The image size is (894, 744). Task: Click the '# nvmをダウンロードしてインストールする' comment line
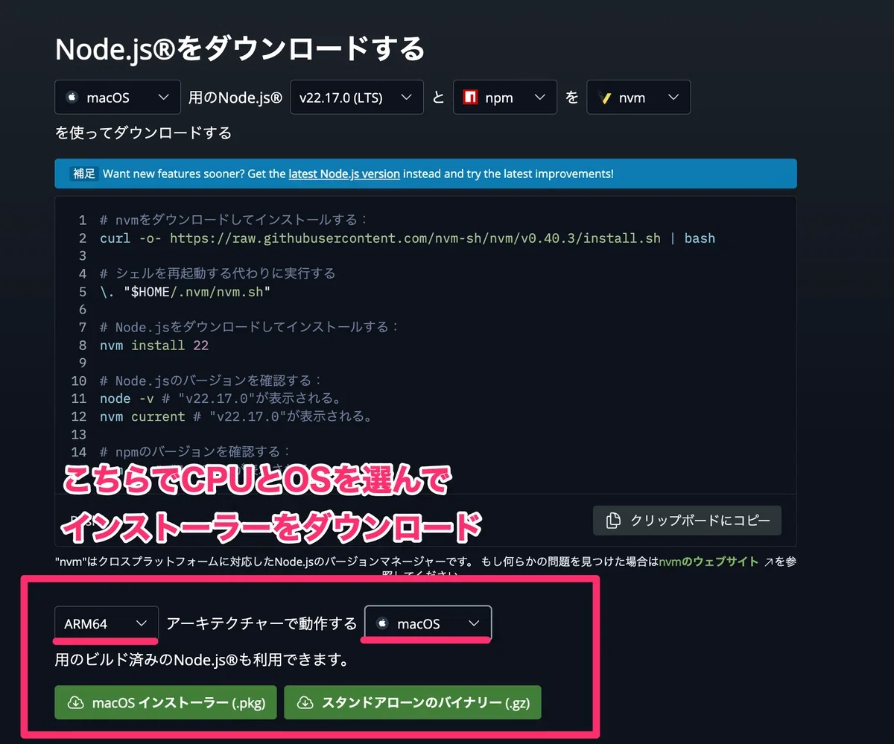[234, 220]
